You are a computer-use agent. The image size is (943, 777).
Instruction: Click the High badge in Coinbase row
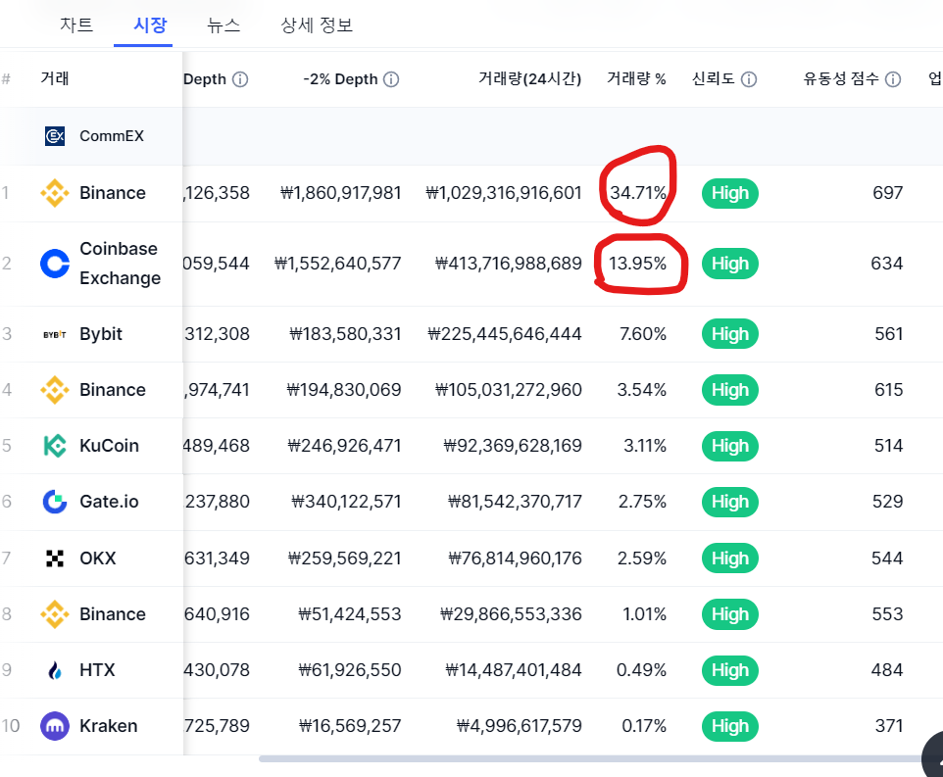point(730,264)
